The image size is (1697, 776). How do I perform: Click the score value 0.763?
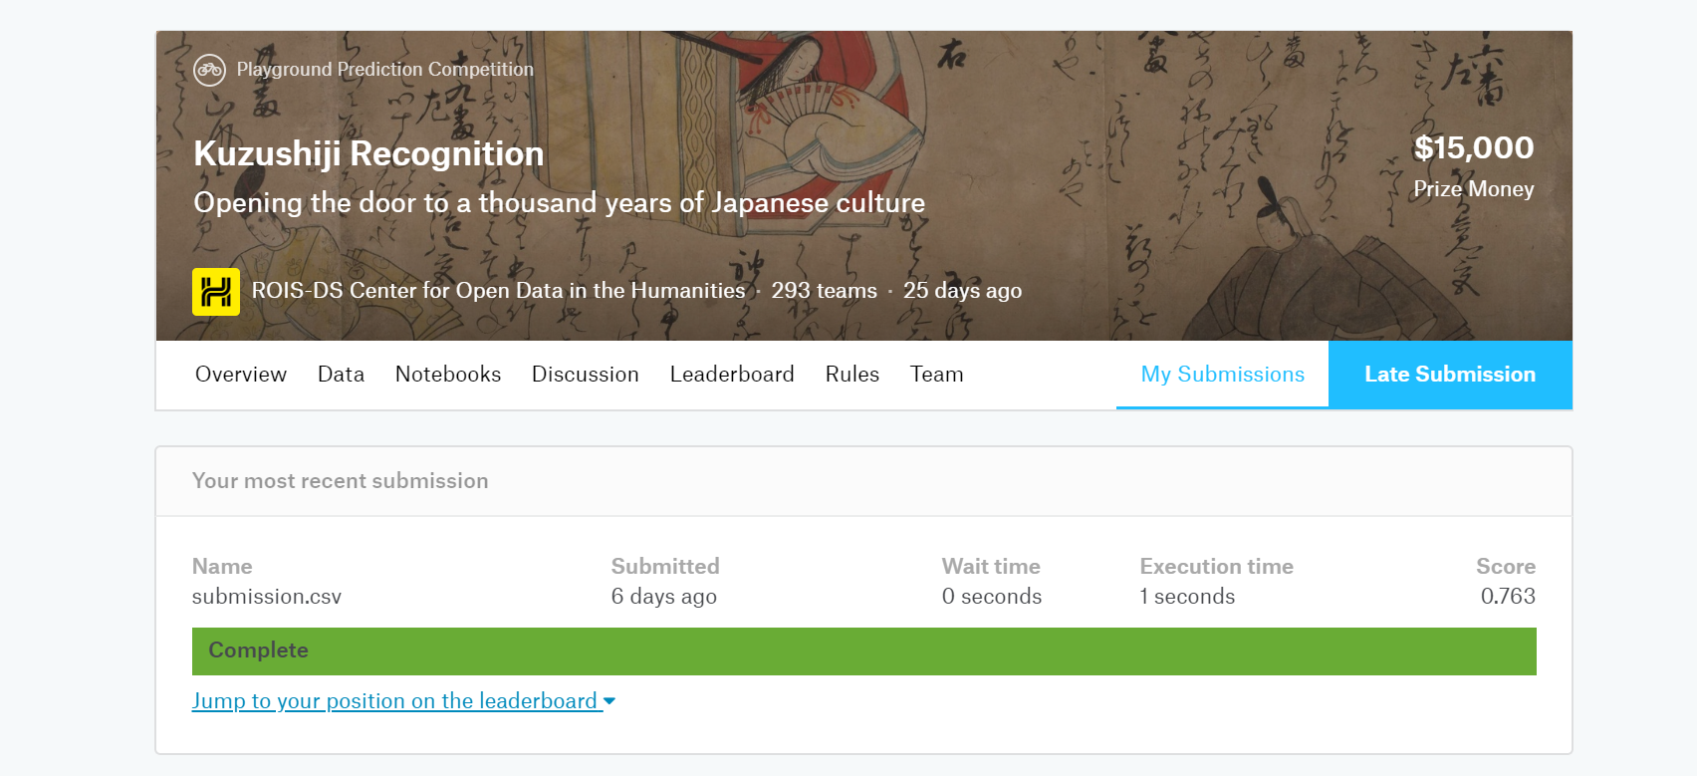pos(1508,597)
